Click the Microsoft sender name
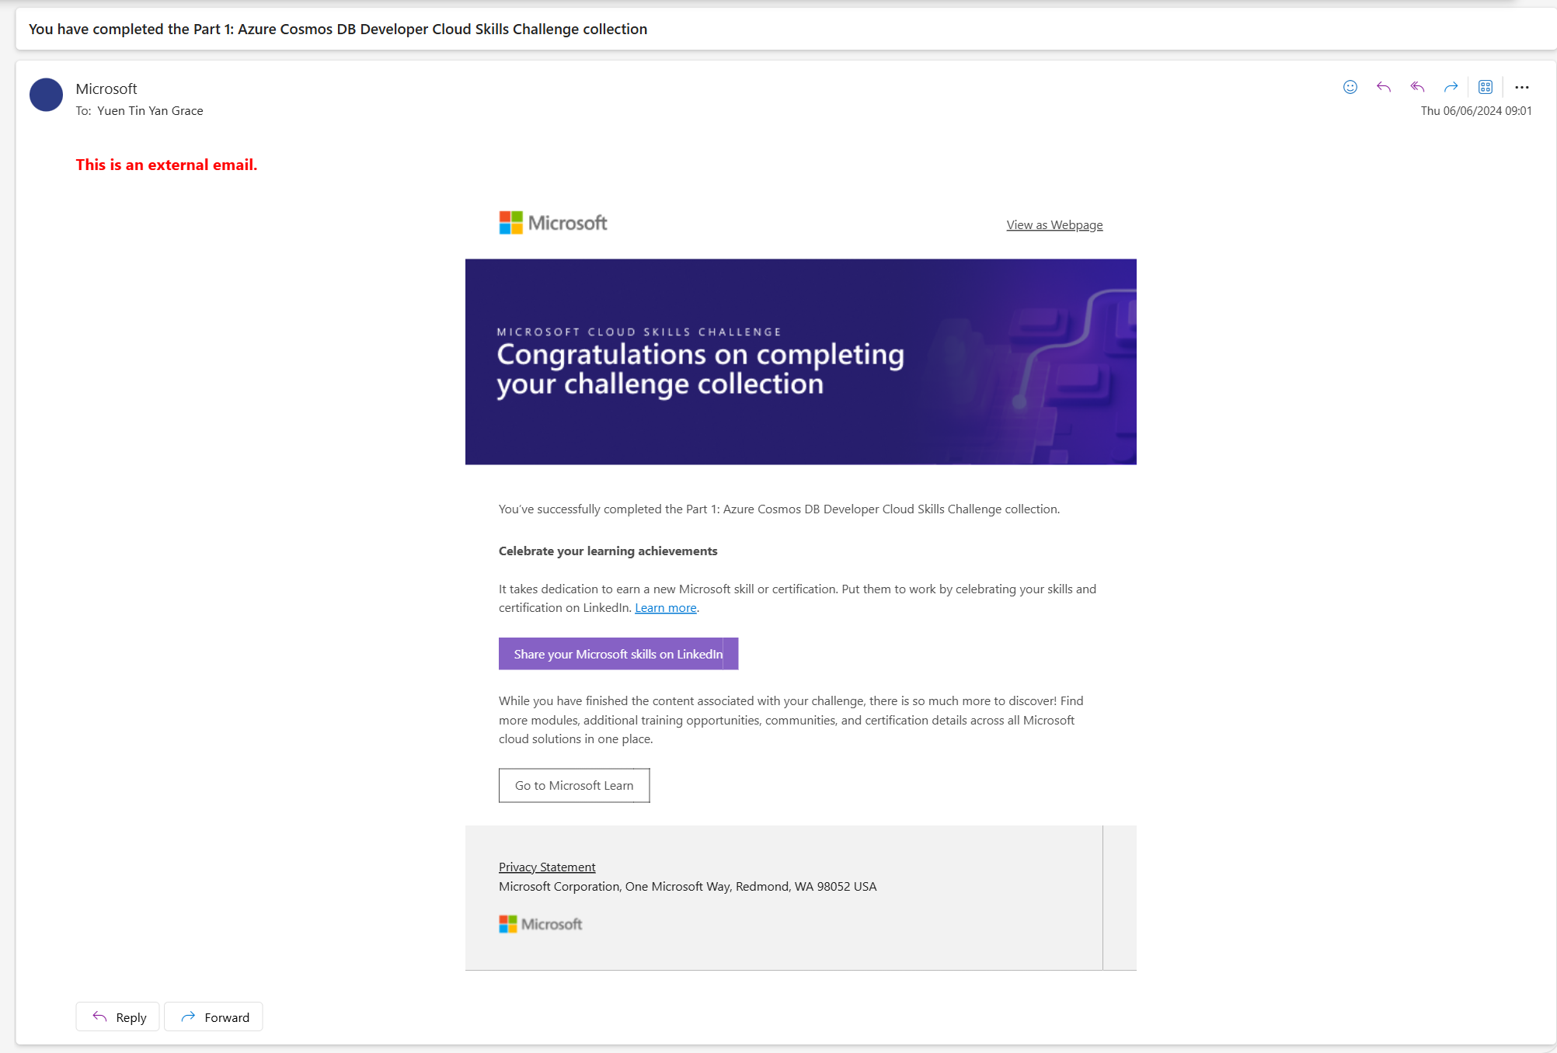1557x1053 pixels. [106, 89]
